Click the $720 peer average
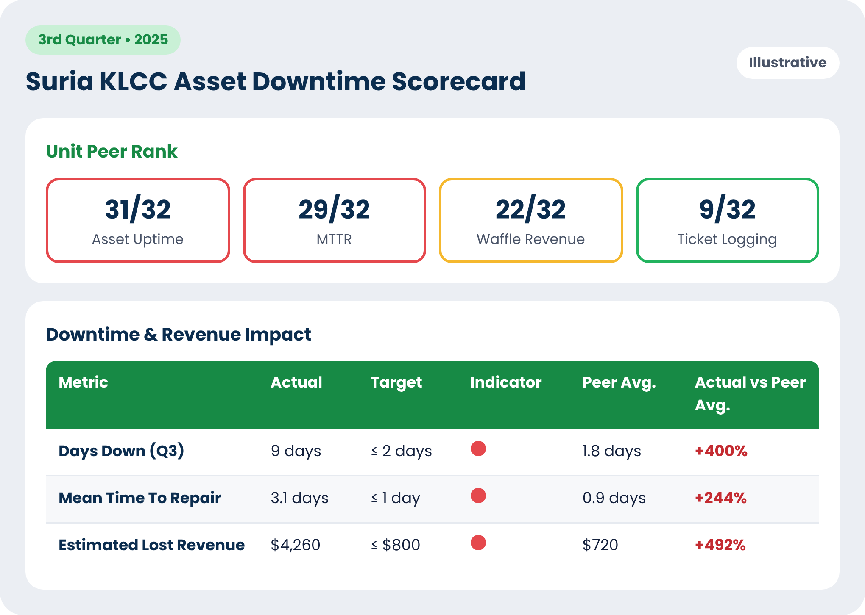 coord(600,545)
